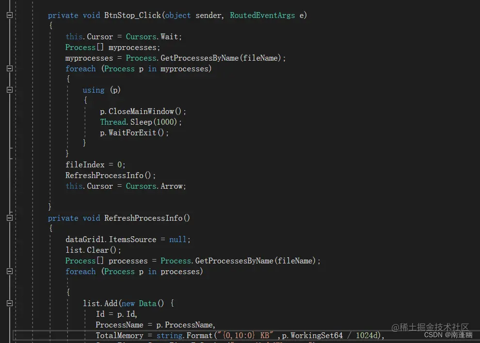Click the using keyword

(x=94, y=90)
